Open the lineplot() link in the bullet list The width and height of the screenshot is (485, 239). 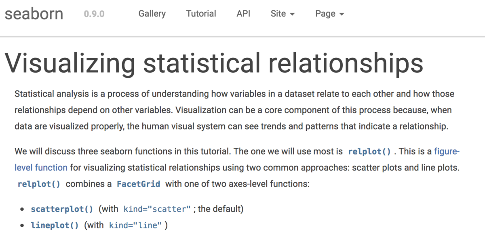(54, 225)
